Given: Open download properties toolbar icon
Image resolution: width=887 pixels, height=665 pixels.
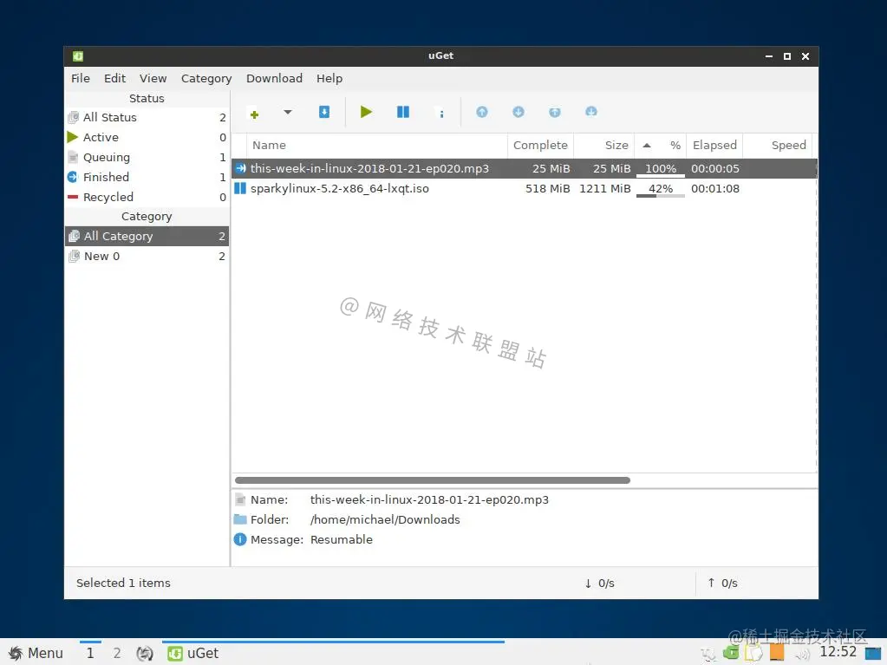Looking at the screenshot, I should coord(441,113).
